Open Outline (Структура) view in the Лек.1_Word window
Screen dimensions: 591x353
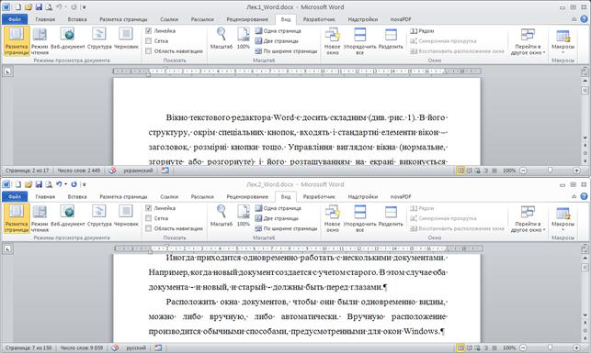pyautogui.click(x=99, y=39)
